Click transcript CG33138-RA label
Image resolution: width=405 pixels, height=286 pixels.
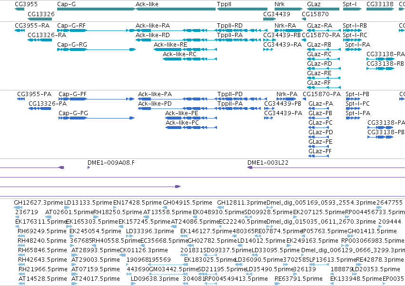click(x=385, y=54)
